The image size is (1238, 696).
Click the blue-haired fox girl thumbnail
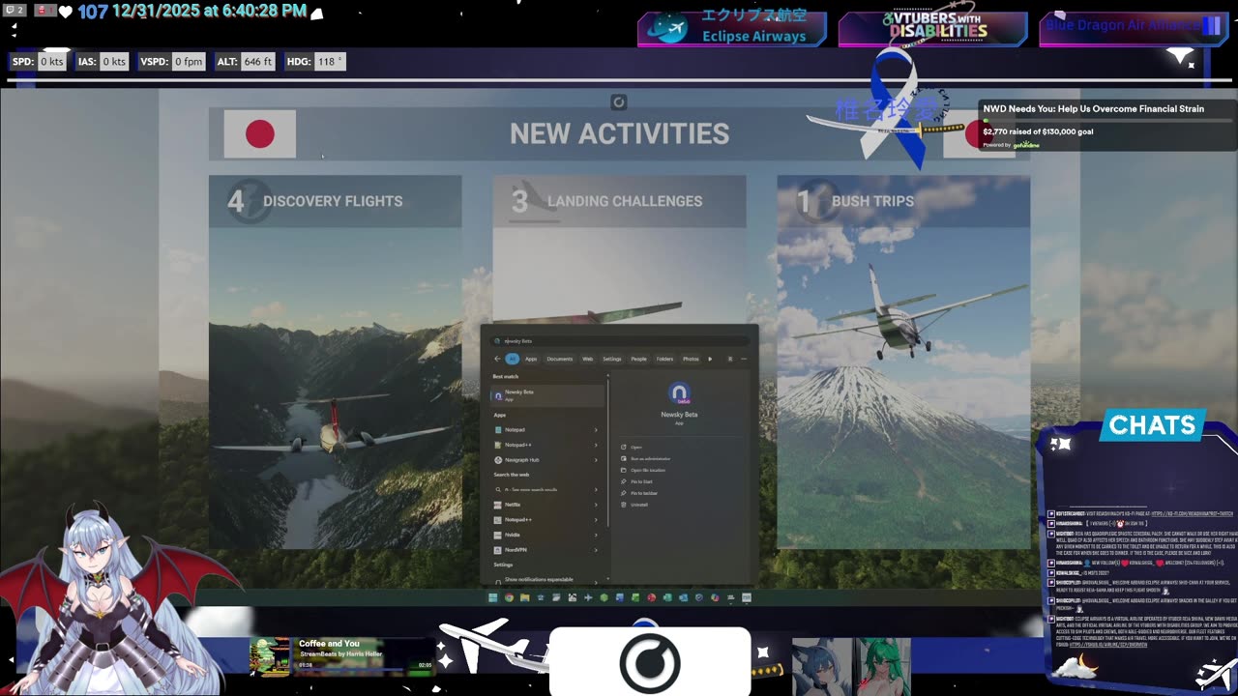pyautogui.click(x=822, y=666)
